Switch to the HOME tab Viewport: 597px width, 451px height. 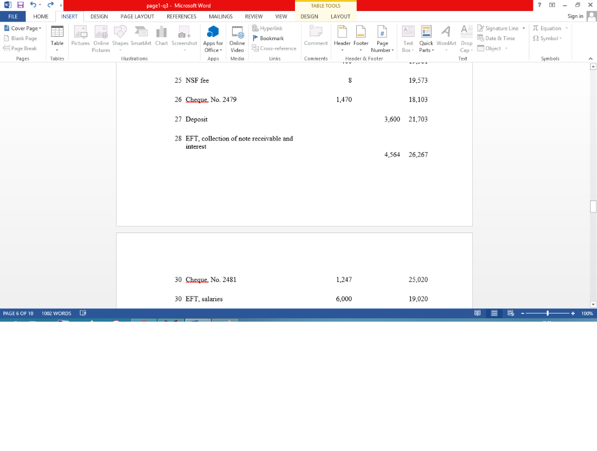41,16
